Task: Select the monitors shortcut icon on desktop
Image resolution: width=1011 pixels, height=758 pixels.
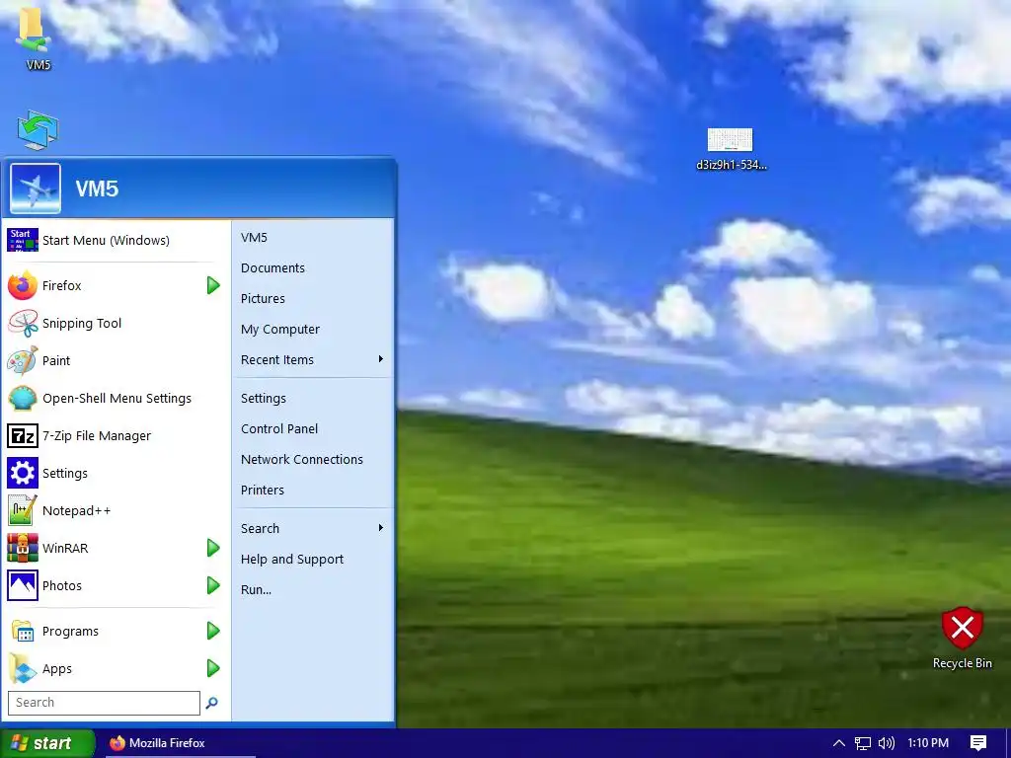Action: (x=38, y=130)
